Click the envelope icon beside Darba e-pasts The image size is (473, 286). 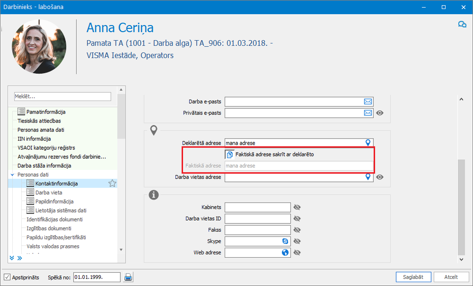tap(368, 102)
